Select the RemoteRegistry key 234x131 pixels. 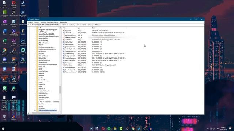(44, 98)
